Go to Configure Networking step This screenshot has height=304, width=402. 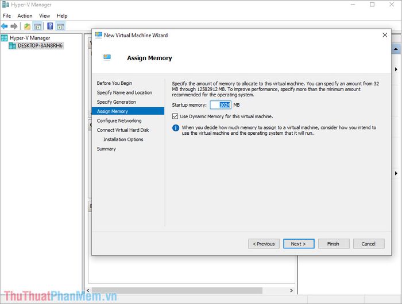click(119, 120)
